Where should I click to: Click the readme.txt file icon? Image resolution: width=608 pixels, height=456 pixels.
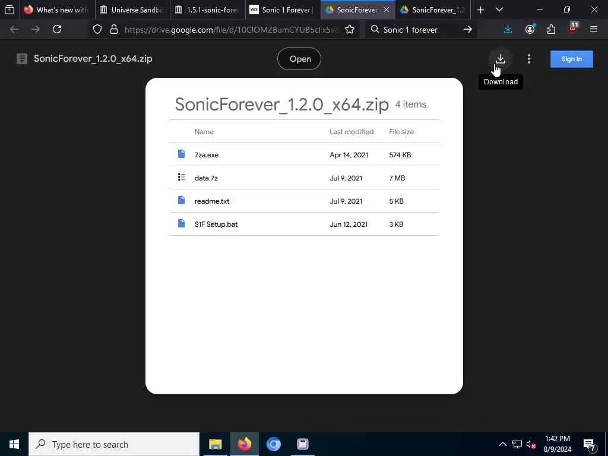[181, 200]
